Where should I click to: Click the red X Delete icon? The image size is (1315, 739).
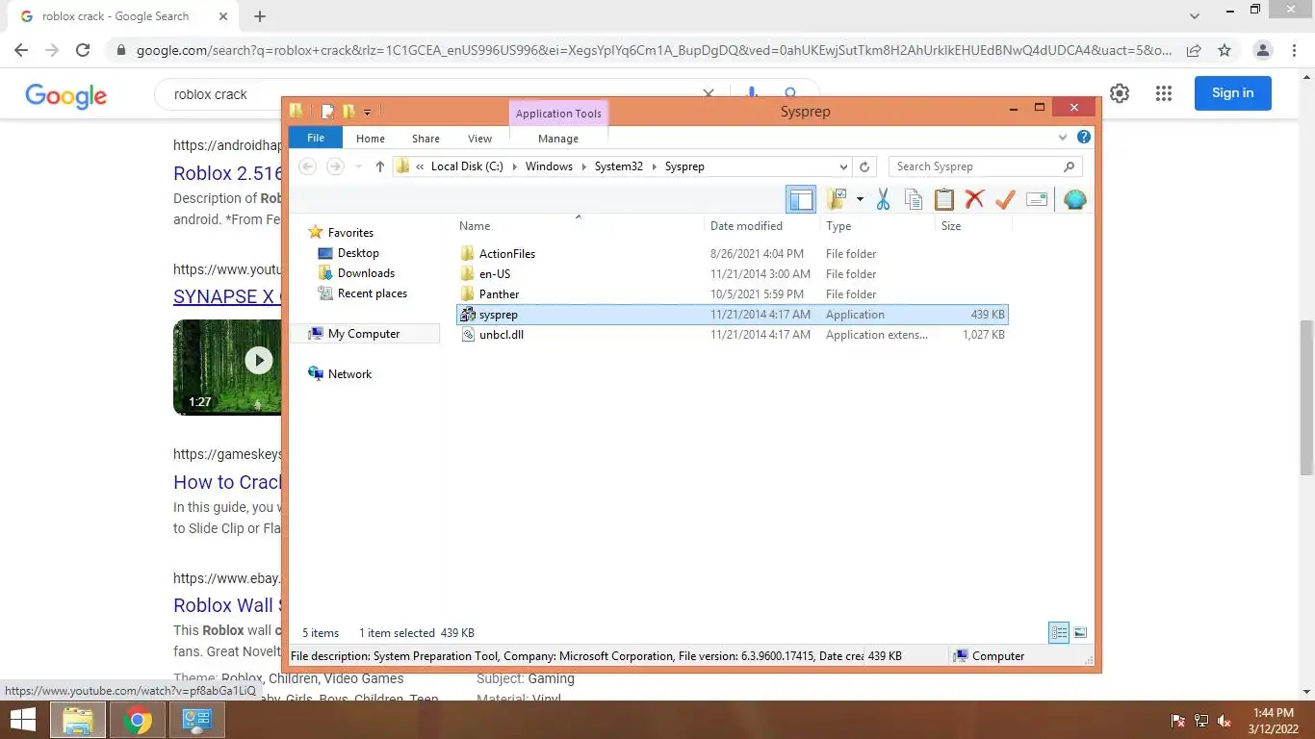974,199
